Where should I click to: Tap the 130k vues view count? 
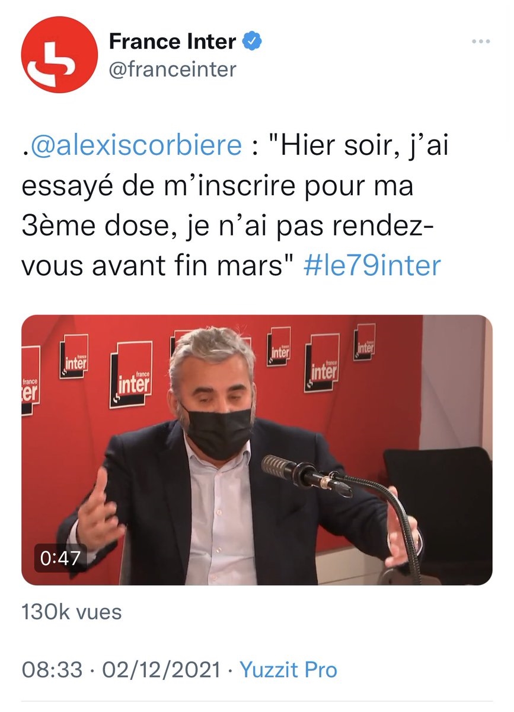pos(72,612)
